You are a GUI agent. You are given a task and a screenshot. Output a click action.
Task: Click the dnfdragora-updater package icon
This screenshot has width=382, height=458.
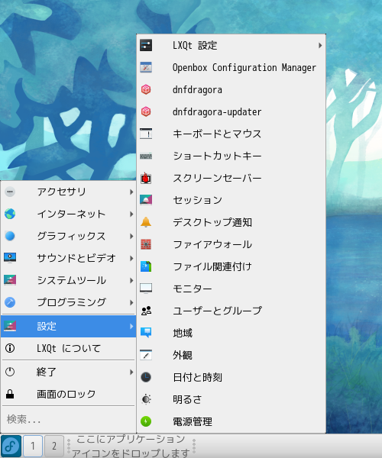146,111
